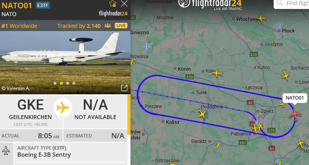The image size is (309, 165).
Task: Select the red NATO01 aircraft on map
Action: tap(295, 114)
